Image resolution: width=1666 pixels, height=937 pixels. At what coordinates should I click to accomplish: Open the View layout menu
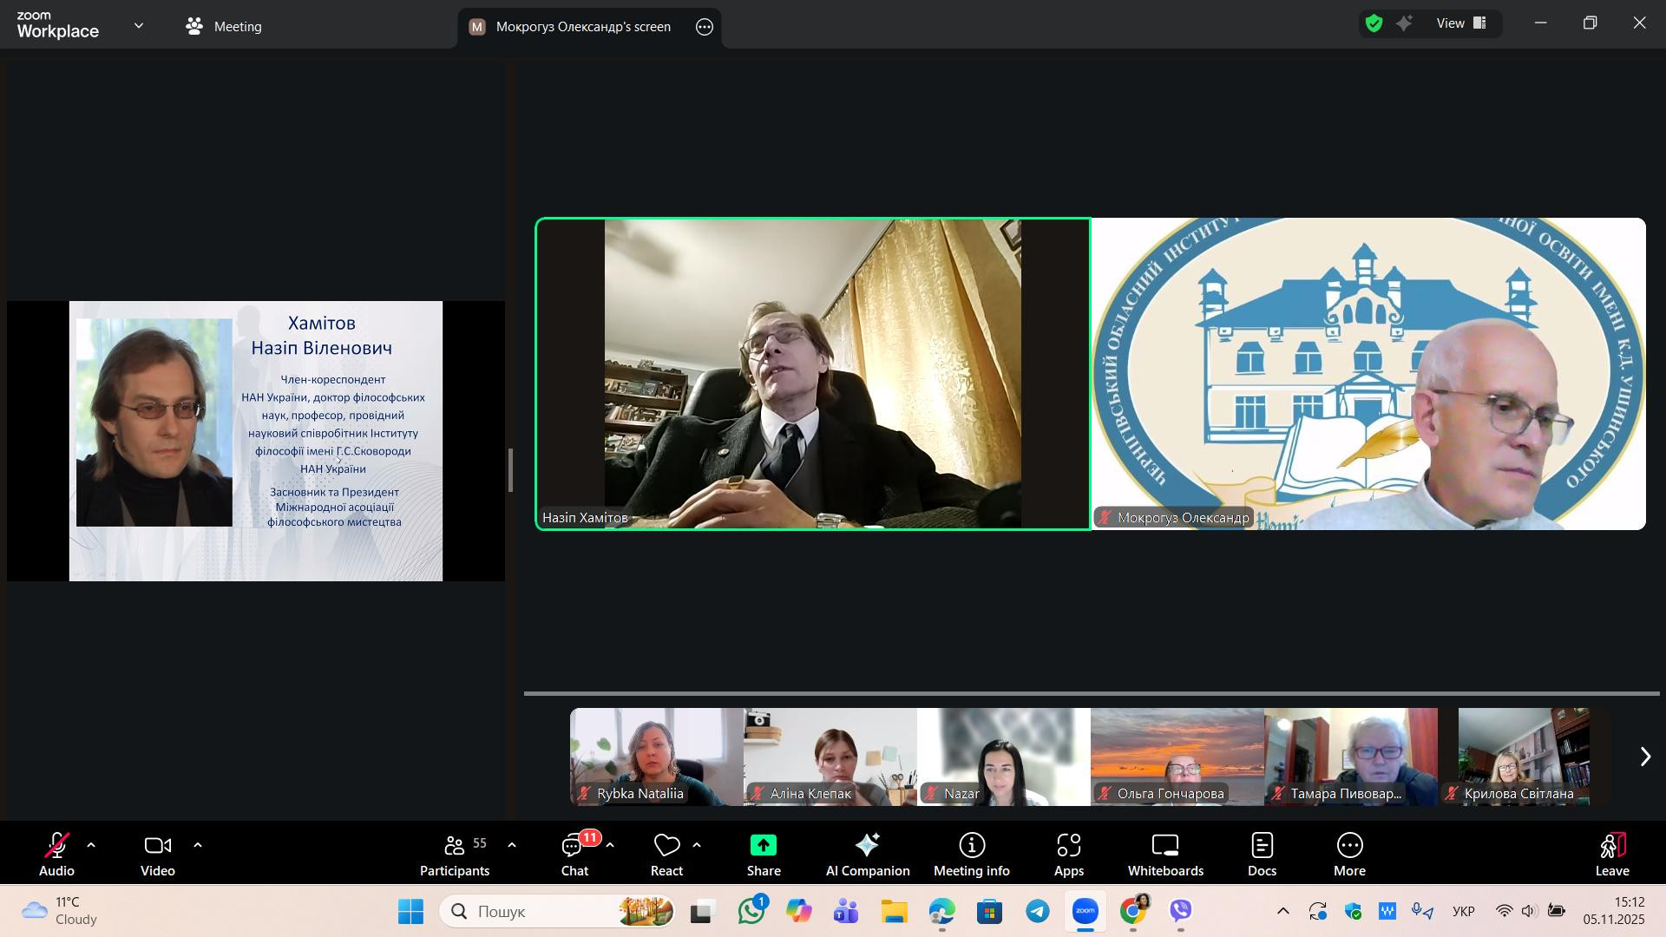pyautogui.click(x=1461, y=23)
